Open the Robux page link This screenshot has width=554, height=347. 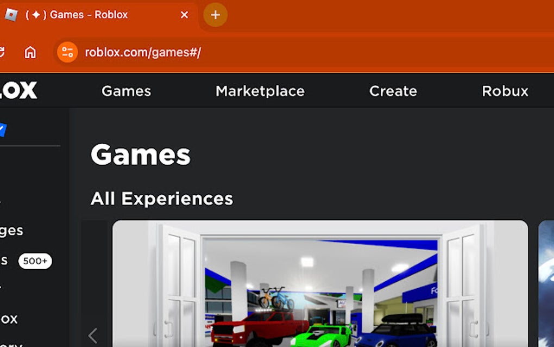pyautogui.click(x=505, y=91)
